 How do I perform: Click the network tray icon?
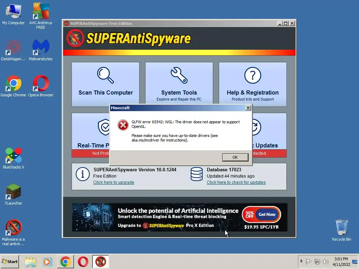click(317, 261)
